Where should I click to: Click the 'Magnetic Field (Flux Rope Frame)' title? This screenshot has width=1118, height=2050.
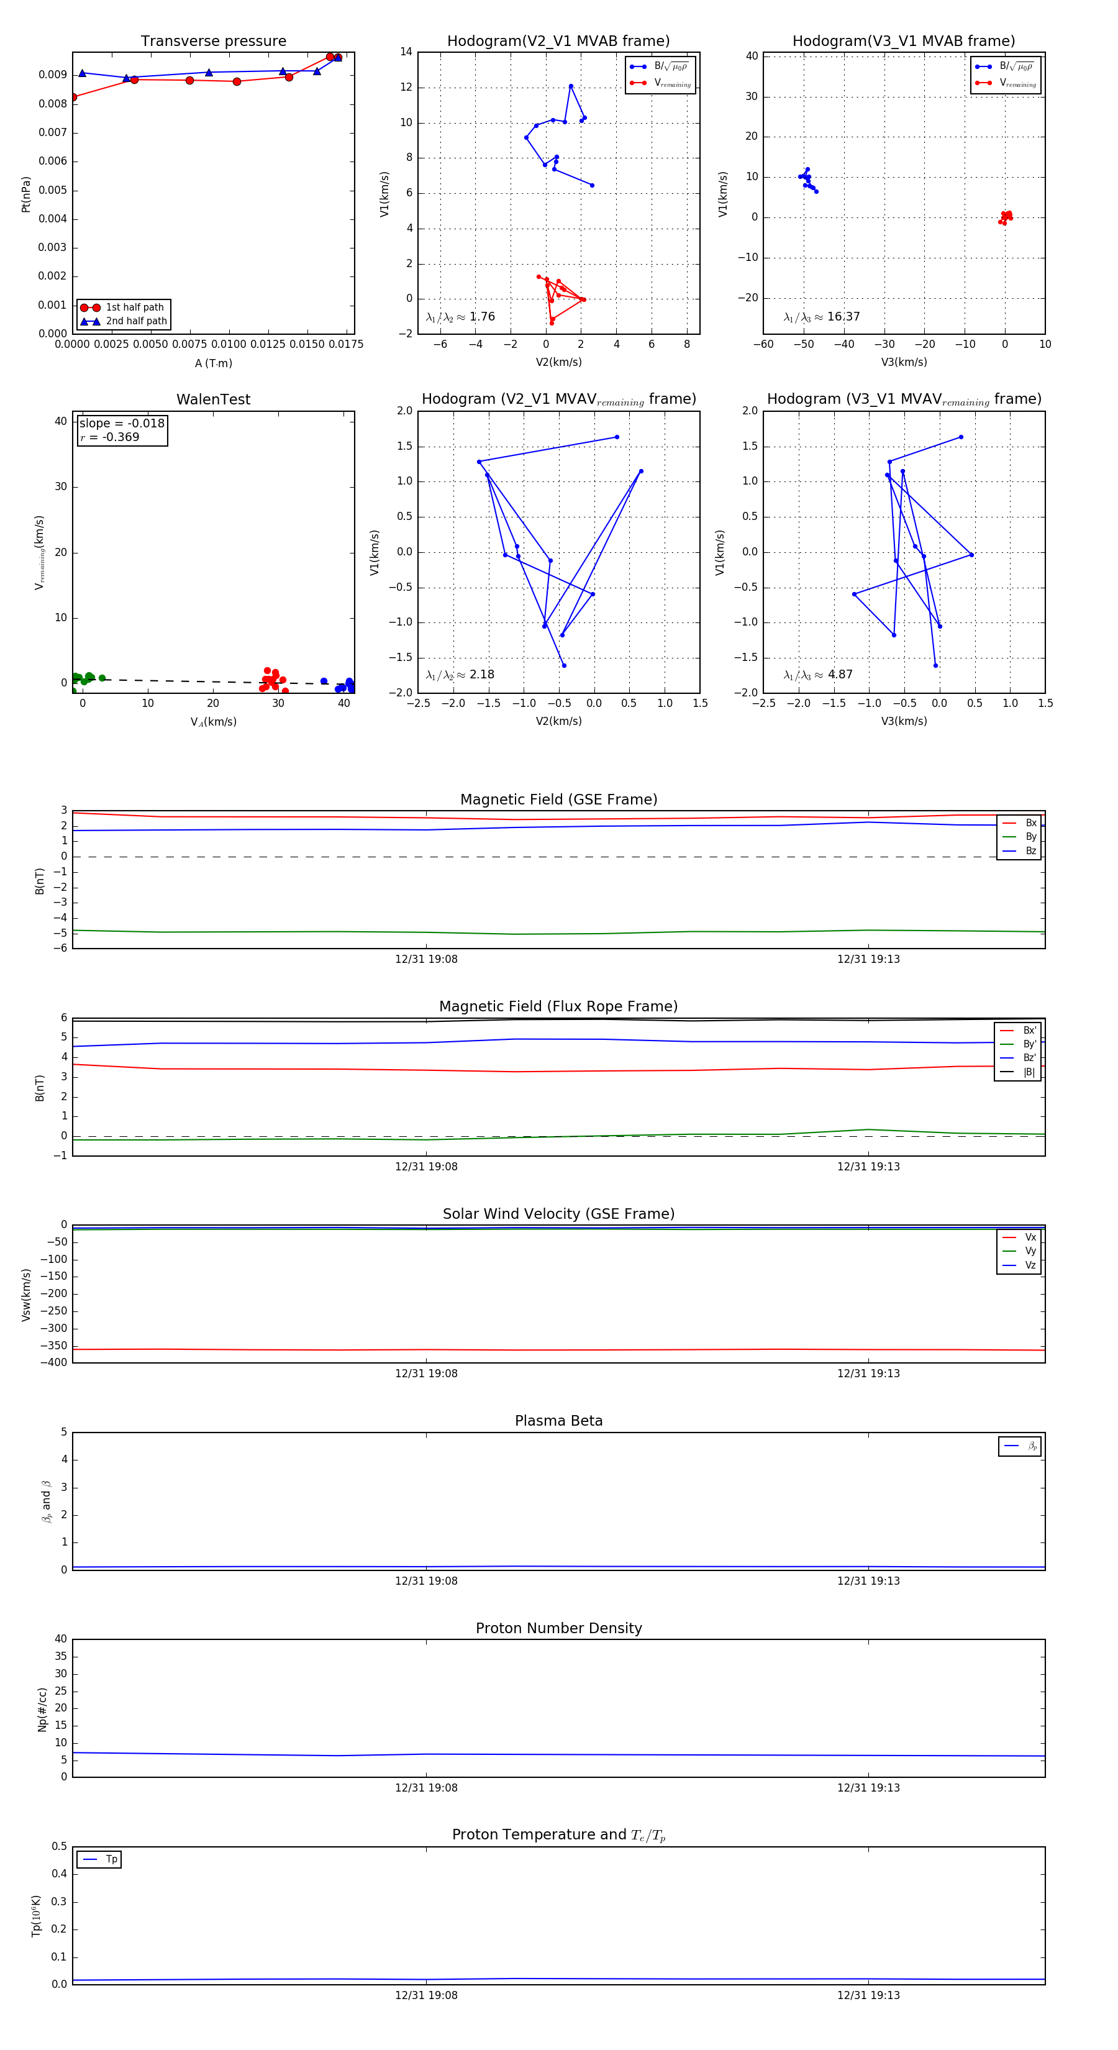click(558, 1007)
